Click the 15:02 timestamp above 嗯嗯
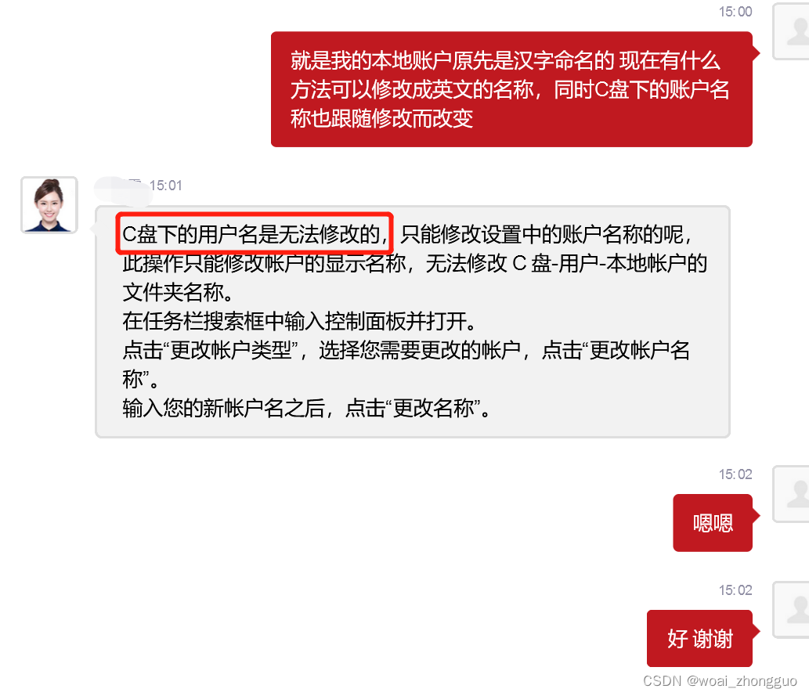The height and width of the screenshot is (696, 809). [x=735, y=474]
